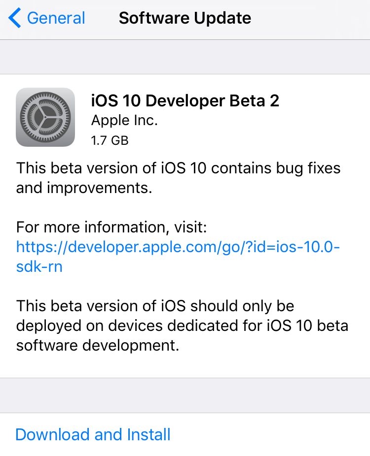This screenshot has height=456, width=370.
Task: Select the iOS 10 Developer Beta 2 heading
Action: click(x=185, y=100)
